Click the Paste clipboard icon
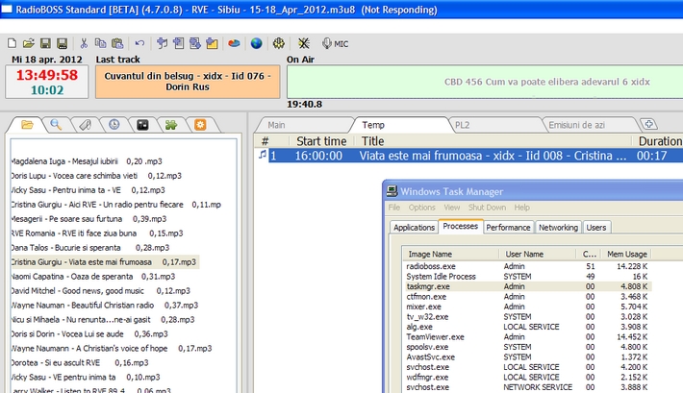683x393 pixels. click(117, 43)
